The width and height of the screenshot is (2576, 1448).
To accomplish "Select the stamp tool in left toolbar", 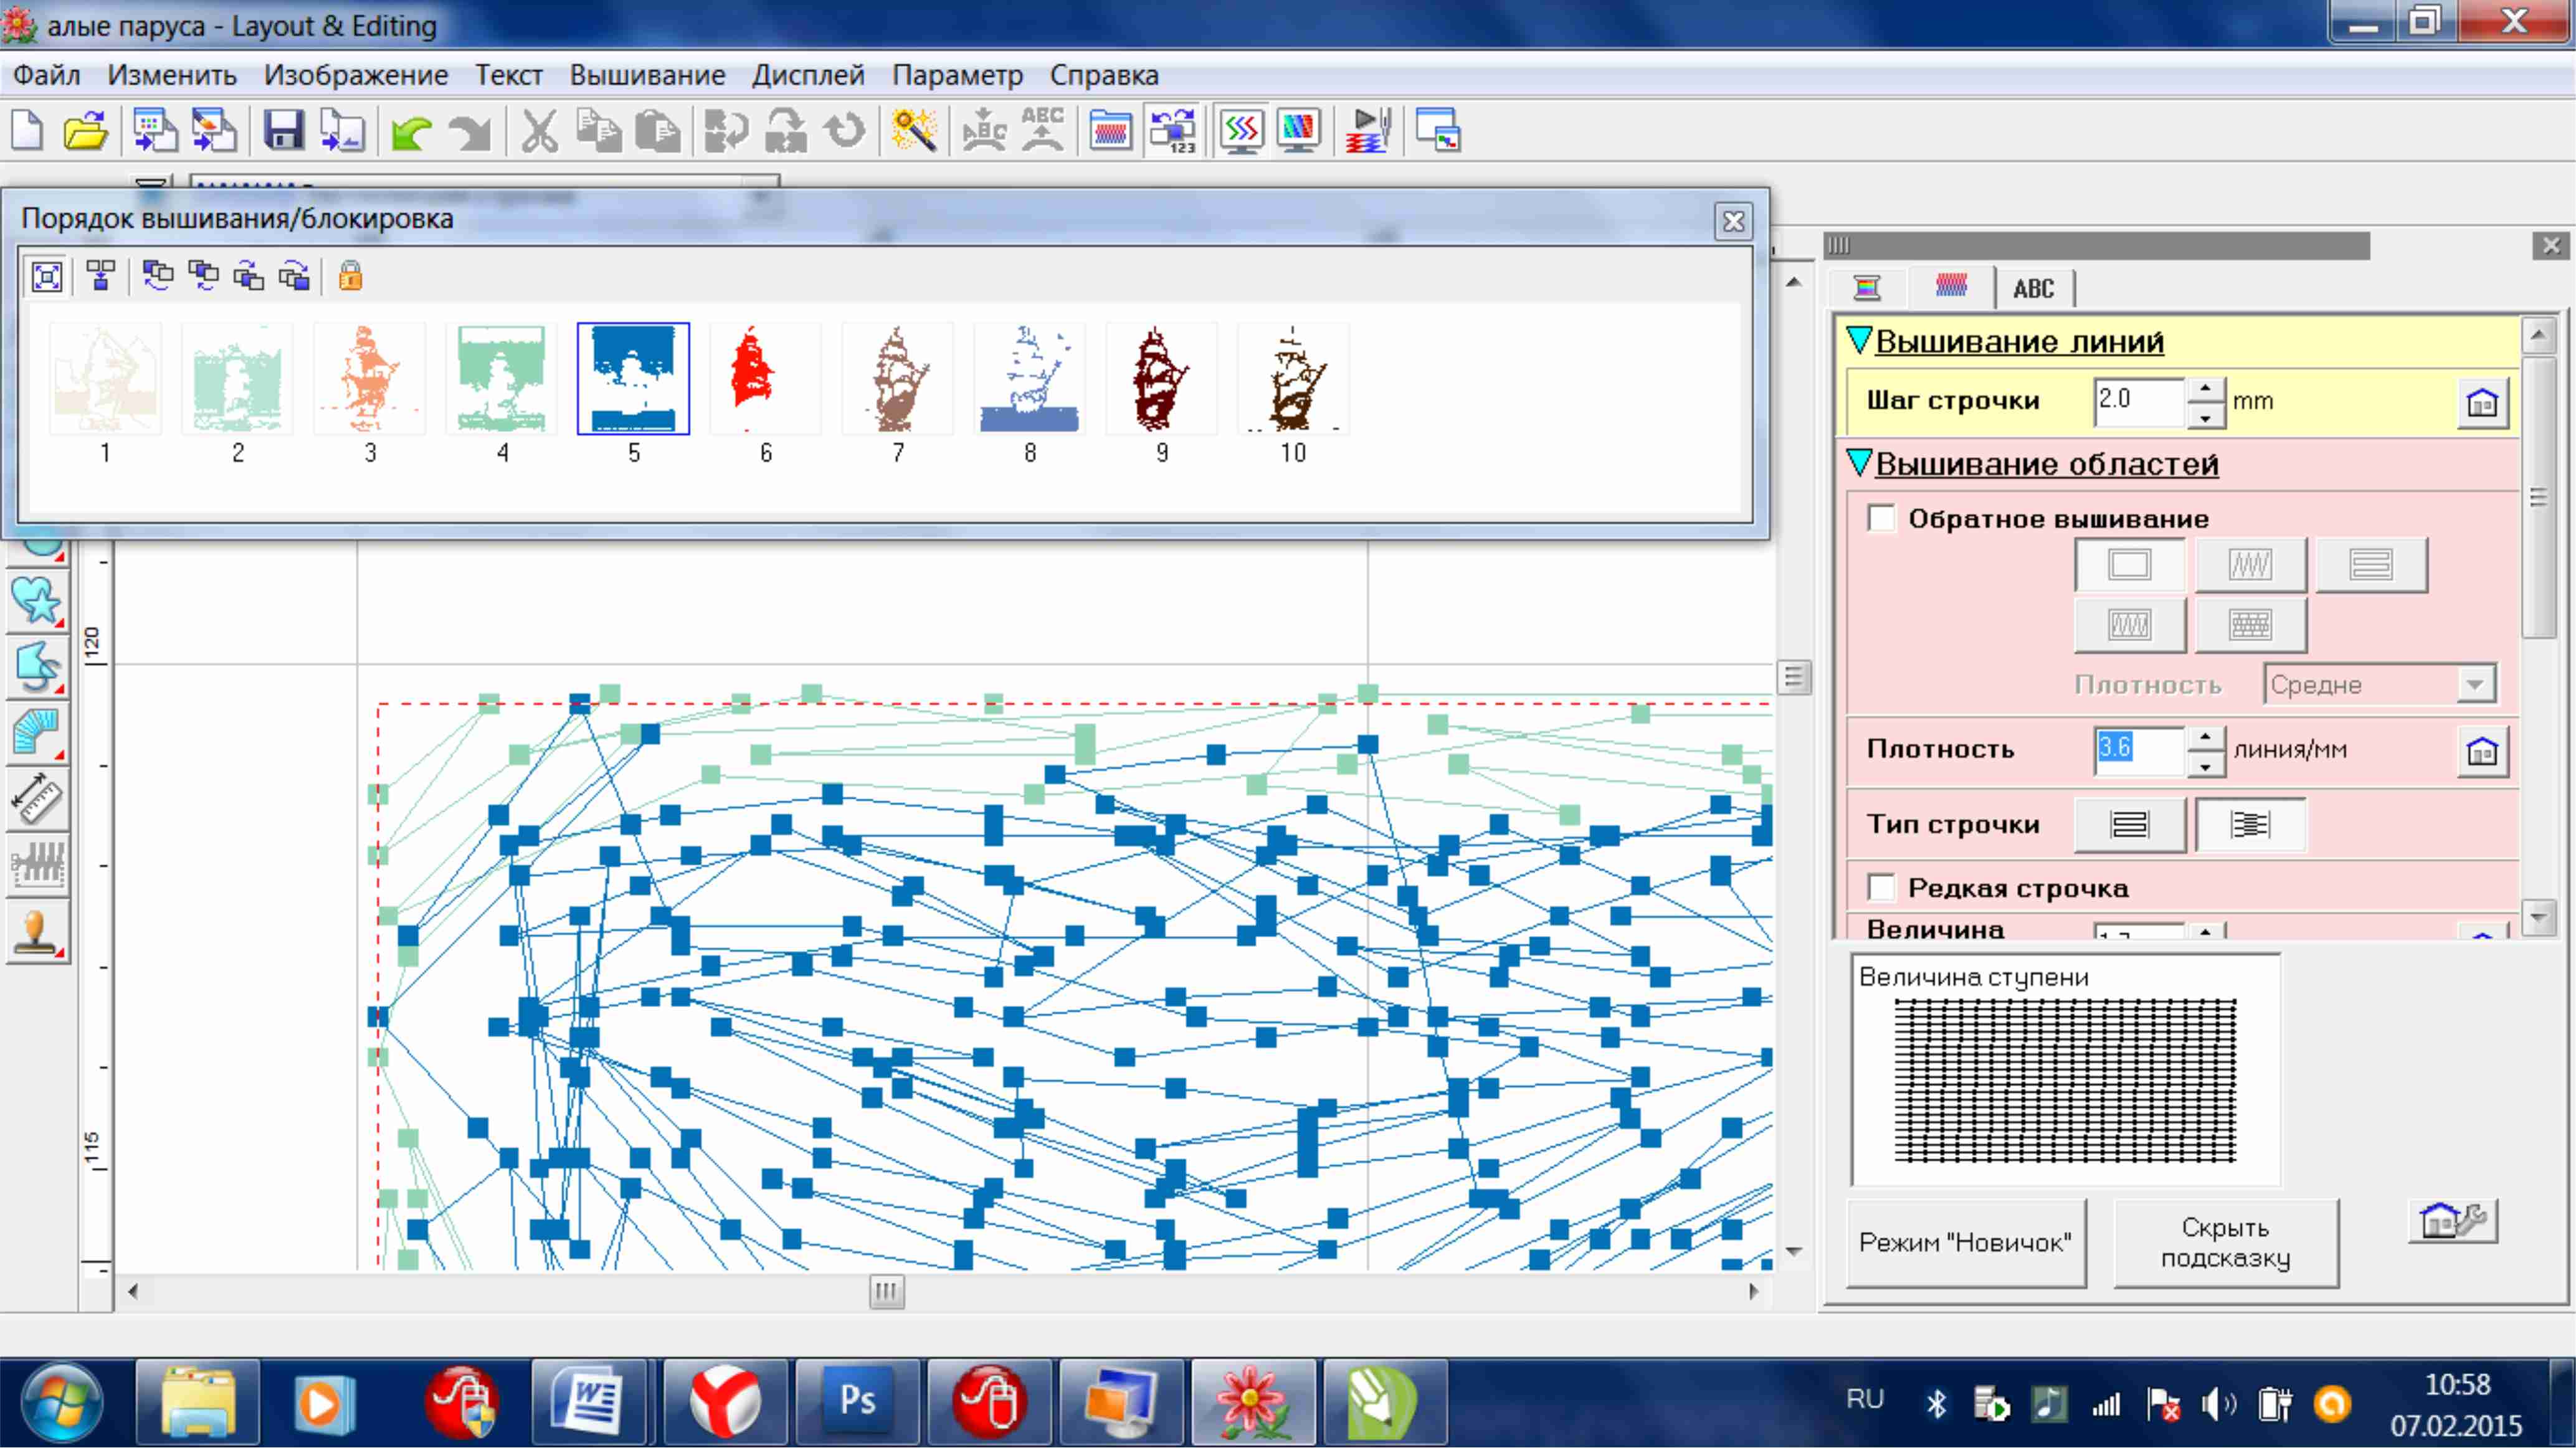I will pos(37,930).
